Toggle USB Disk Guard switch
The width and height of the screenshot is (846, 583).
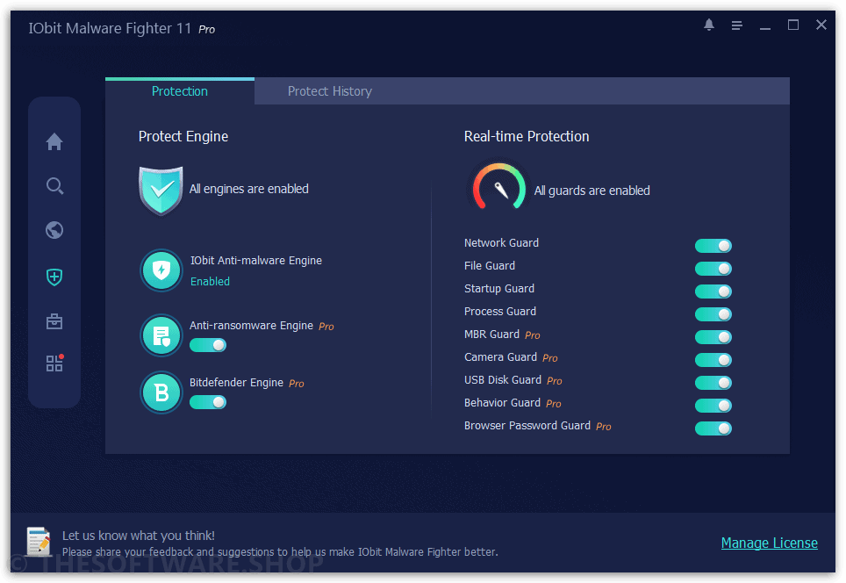[713, 383]
